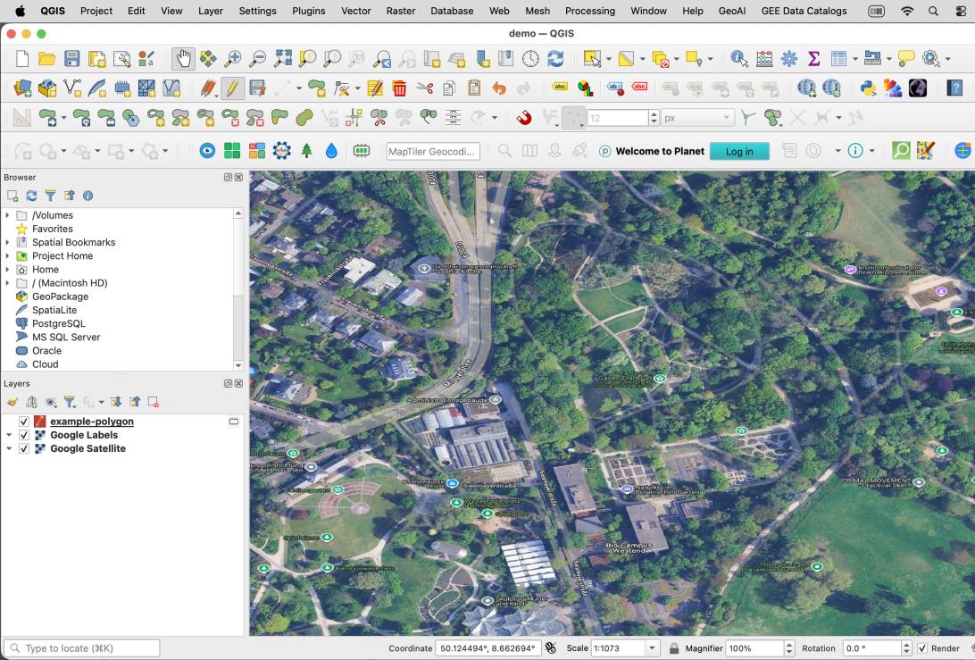
Task: Expand the /Volumes tree item
Action: 7,215
